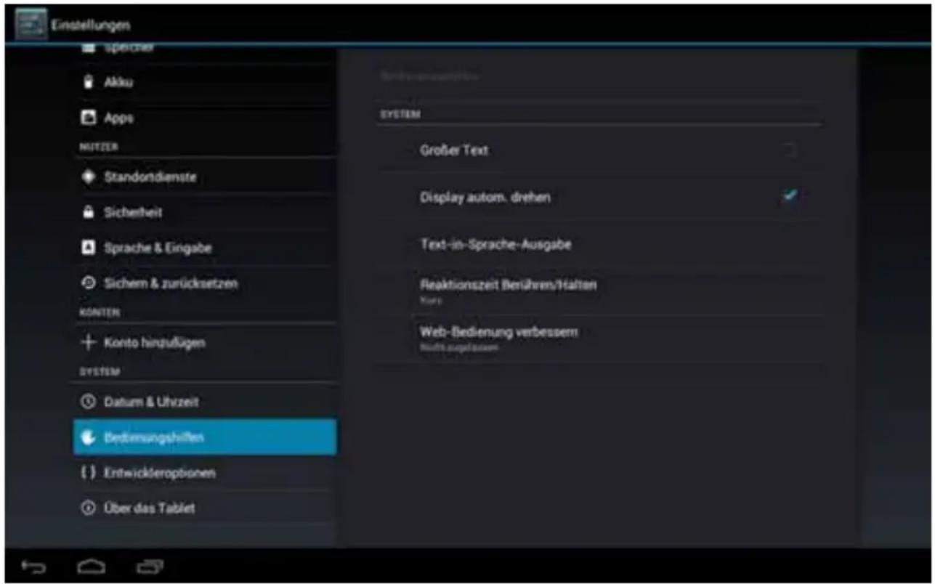Image resolution: width=935 pixels, height=584 pixels.
Task: Open Entwickleroptionen settings
Action: click(x=205, y=473)
